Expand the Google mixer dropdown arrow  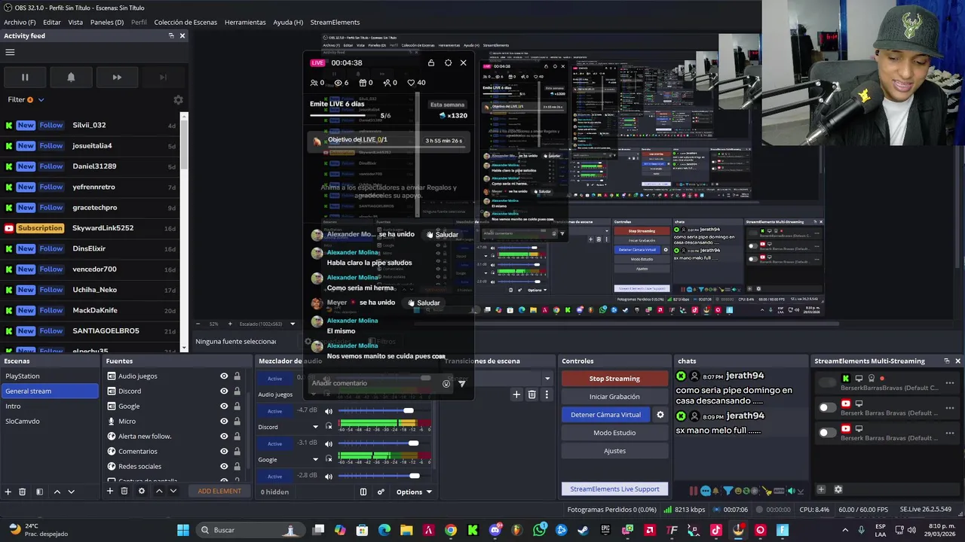click(x=315, y=459)
